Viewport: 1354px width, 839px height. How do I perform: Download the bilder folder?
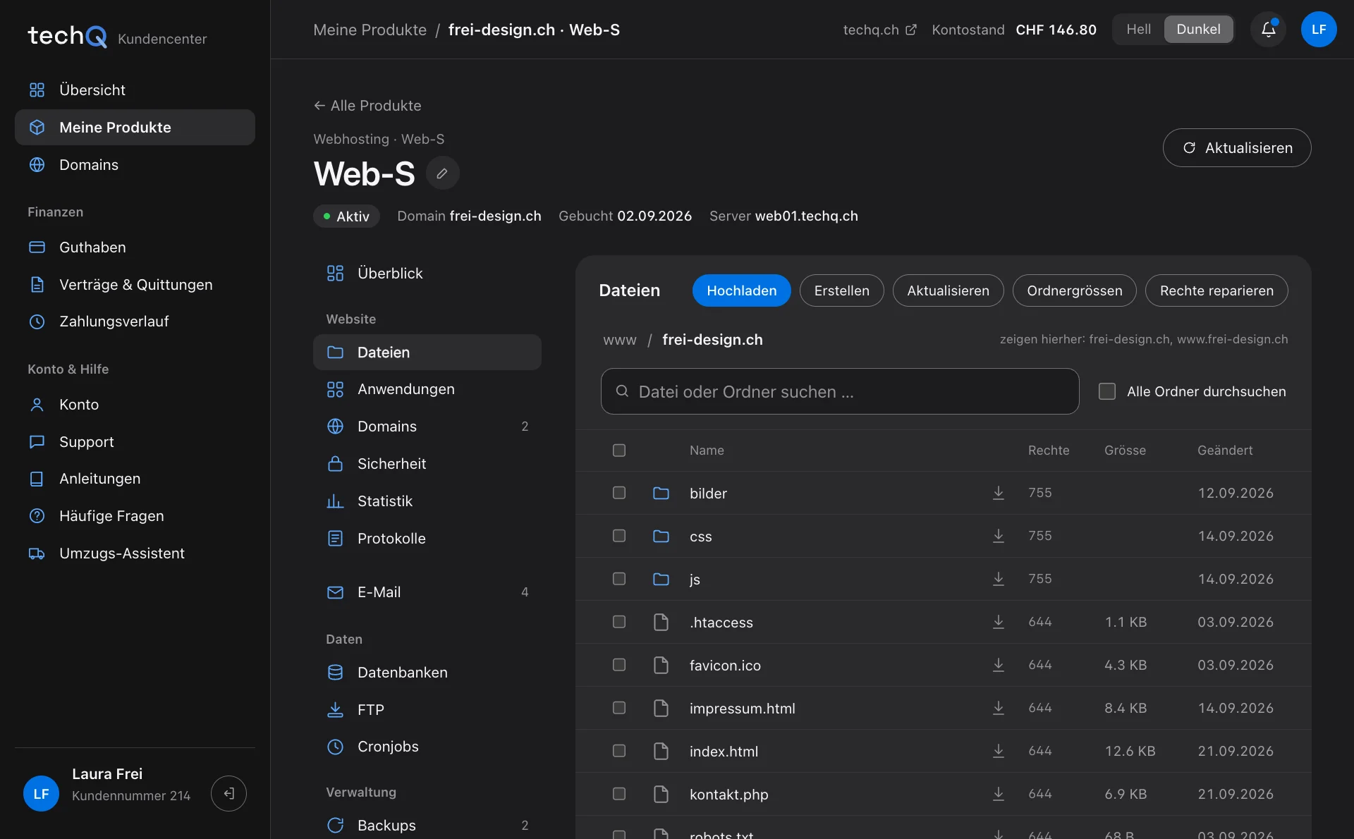click(x=999, y=493)
